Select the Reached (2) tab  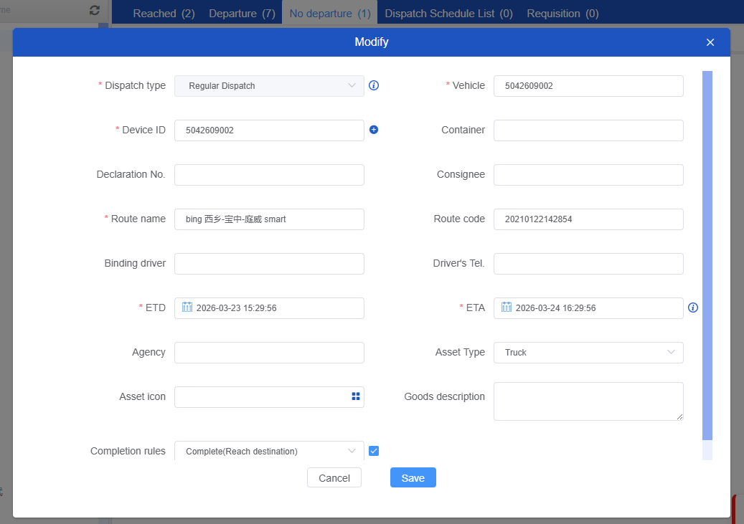[164, 14]
